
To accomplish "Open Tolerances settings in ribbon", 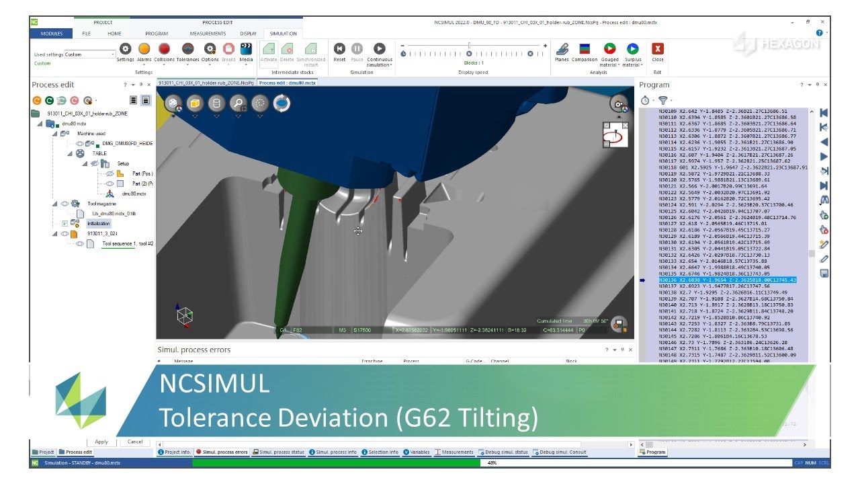I will (187, 49).
